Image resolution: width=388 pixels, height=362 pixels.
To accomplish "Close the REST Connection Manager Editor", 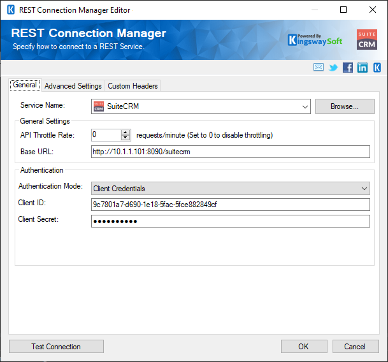I will 373,10.
